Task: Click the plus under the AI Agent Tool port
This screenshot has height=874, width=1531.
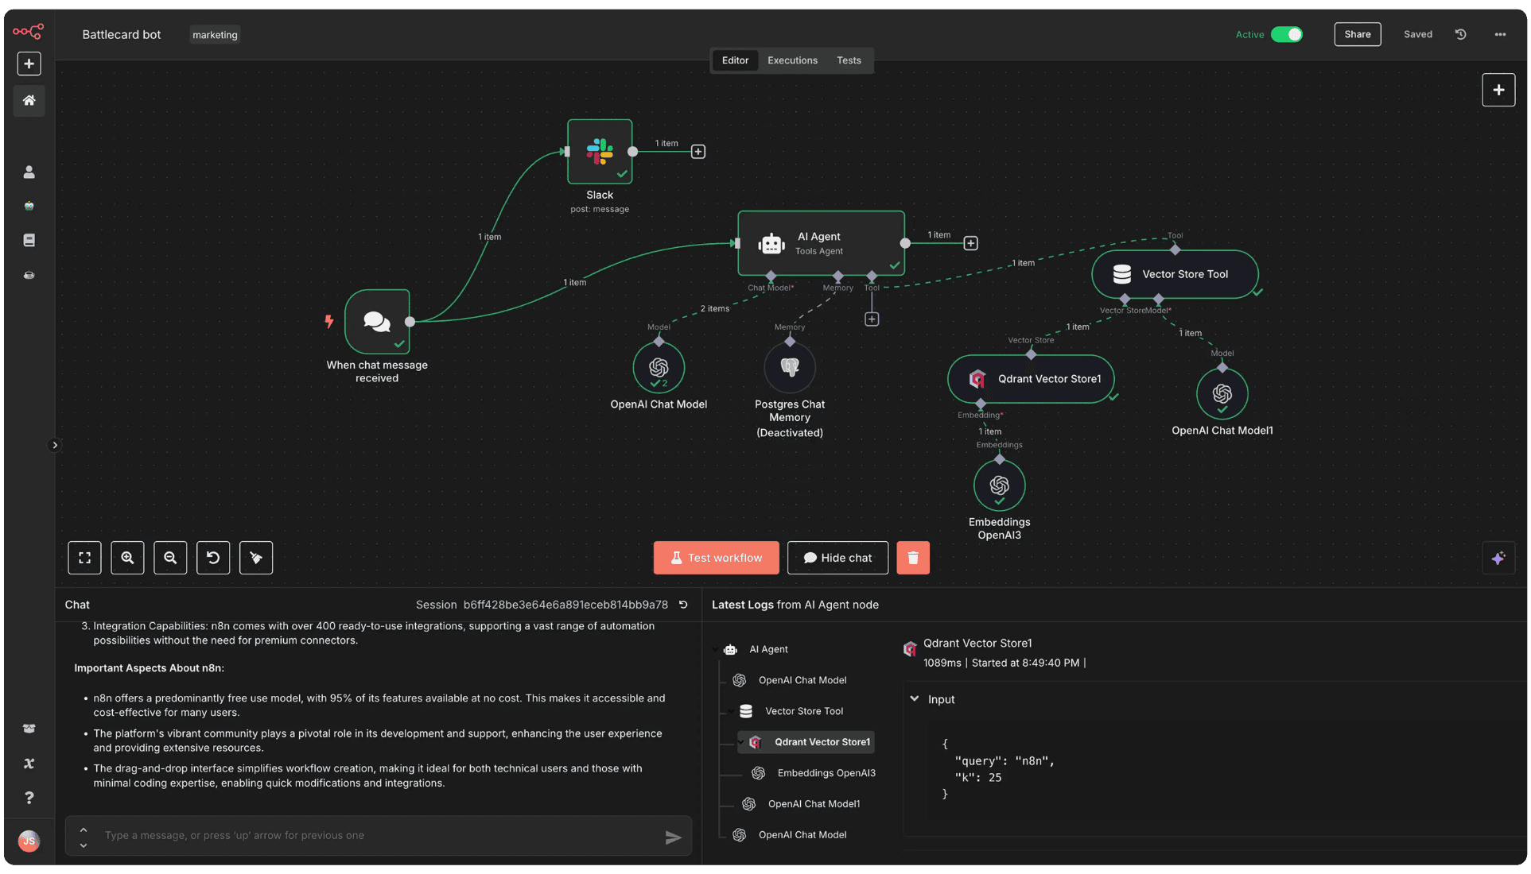Action: click(x=872, y=319)
